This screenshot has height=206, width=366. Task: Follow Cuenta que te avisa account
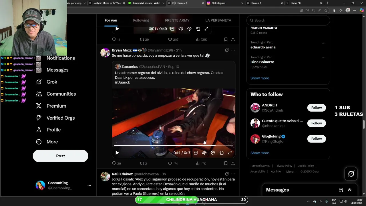317,123
